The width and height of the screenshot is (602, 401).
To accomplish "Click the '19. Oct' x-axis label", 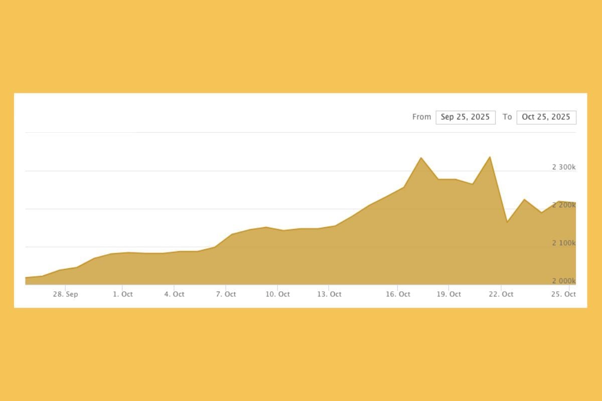I will [x=448, y=294].
